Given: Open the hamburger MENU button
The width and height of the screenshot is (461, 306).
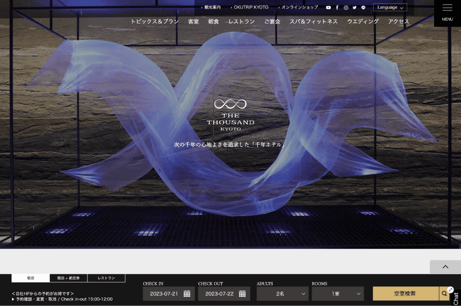Looking at the screenshot, I should [x=448, y=13].
